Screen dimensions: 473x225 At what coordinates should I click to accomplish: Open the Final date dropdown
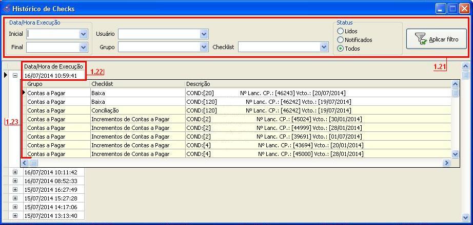[x=84, y=47]
